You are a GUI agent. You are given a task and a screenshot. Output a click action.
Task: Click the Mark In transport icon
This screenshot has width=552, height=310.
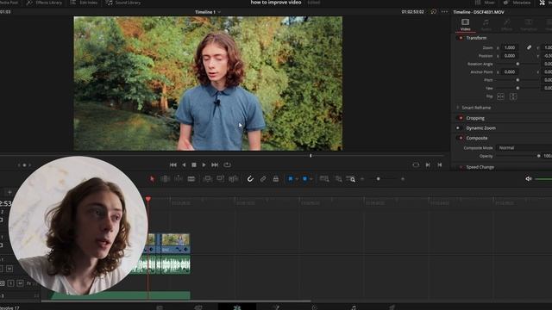pos(428,164)
